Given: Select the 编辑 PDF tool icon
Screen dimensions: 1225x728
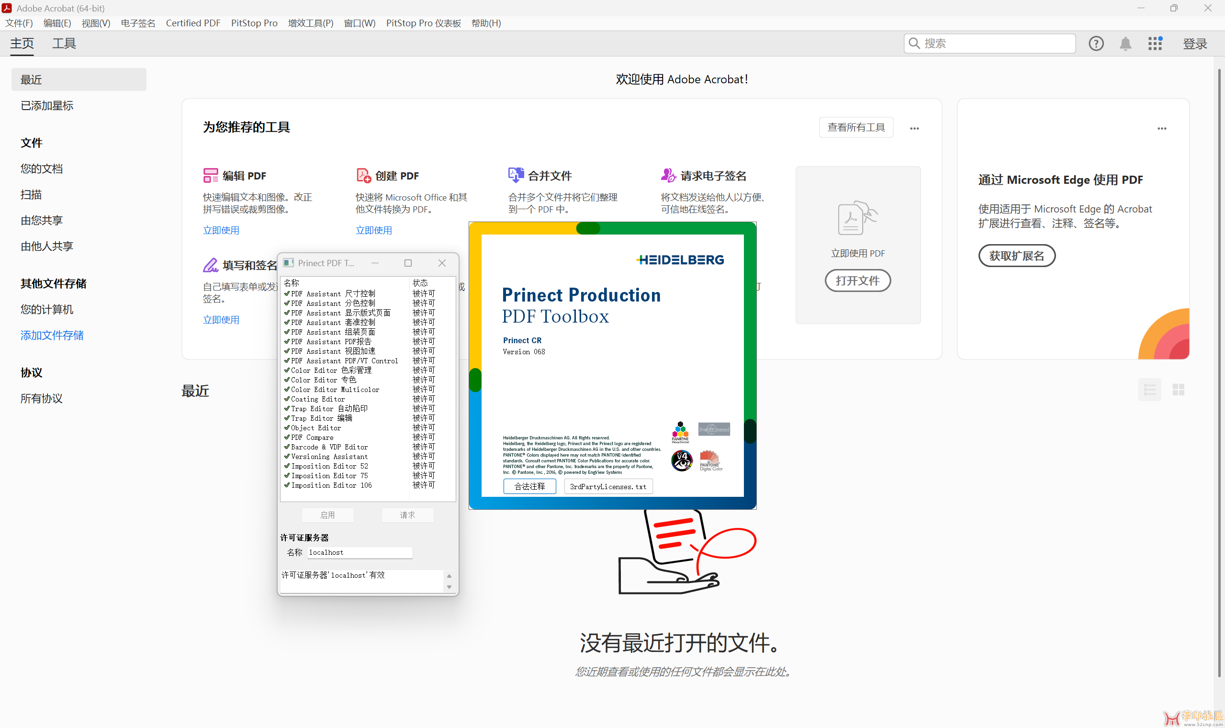Looking at the screenshot, I should [211, 175].
